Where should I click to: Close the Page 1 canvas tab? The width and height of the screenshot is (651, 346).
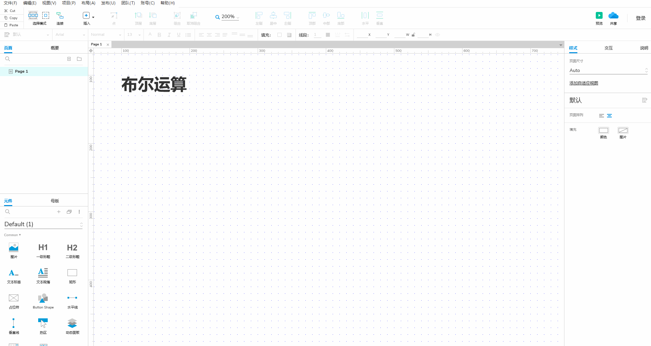tap(108, 45)
